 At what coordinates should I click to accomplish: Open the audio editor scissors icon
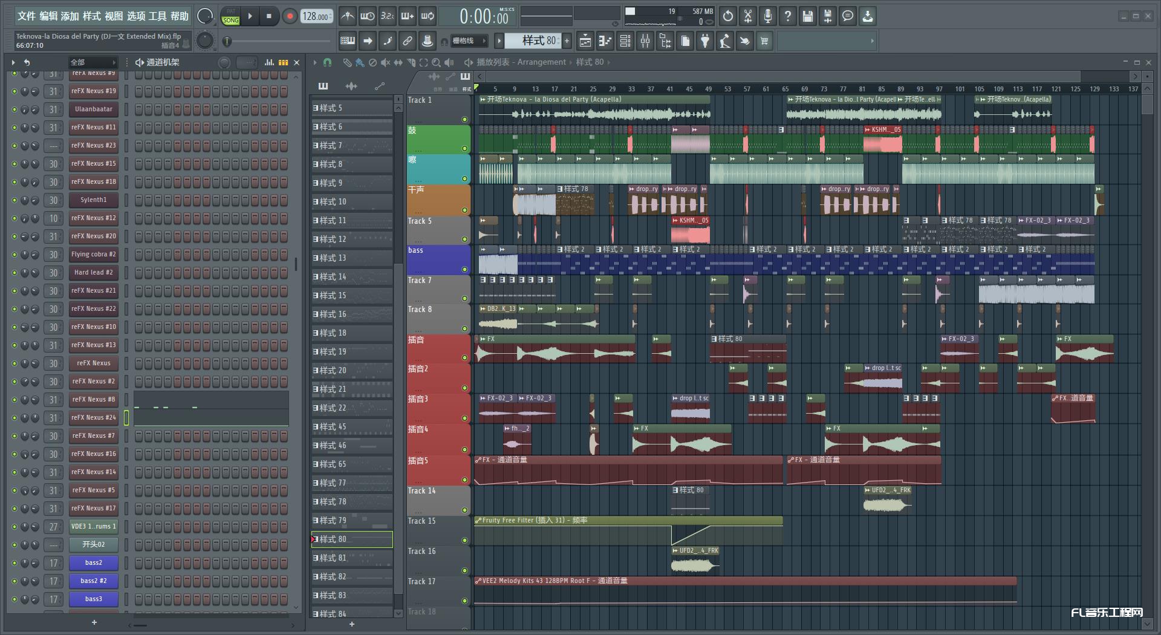pyautogui.click(x=748, y=16)
